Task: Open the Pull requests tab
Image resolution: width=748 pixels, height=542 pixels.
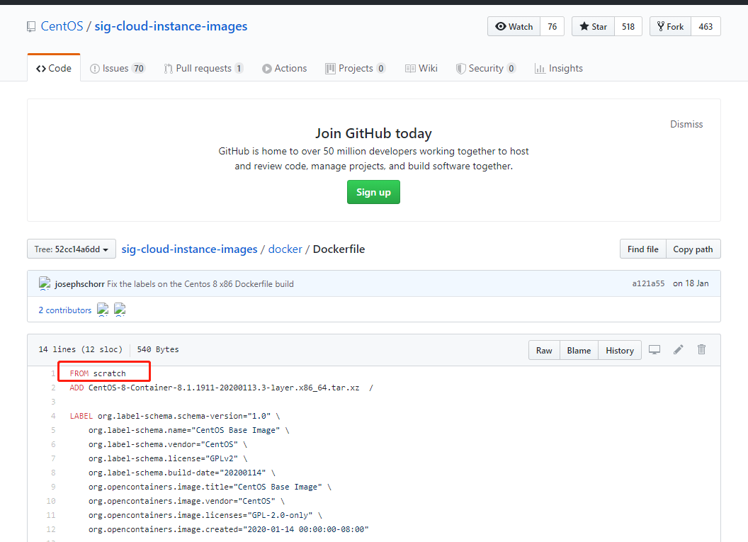Action: [205, 68]
